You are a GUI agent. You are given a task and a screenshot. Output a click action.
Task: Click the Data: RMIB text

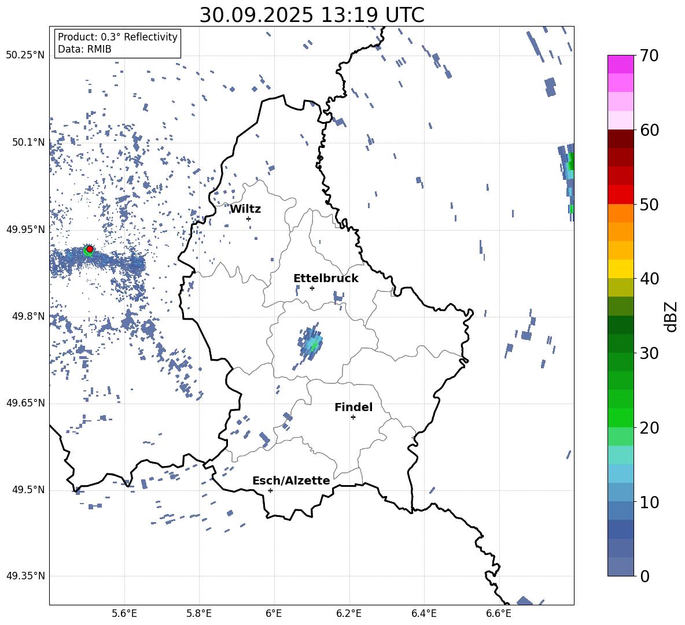pos(84,49)
